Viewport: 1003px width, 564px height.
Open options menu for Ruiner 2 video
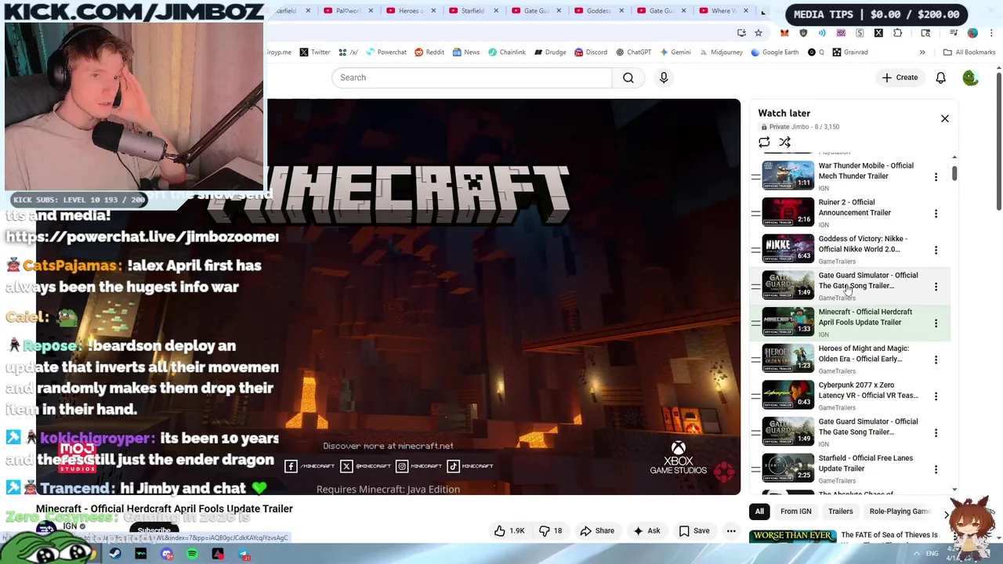(936, 213)
